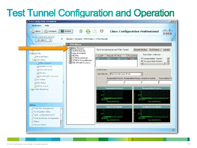
Task: Click the Send Error Packets value field
Action: [150, 82]
